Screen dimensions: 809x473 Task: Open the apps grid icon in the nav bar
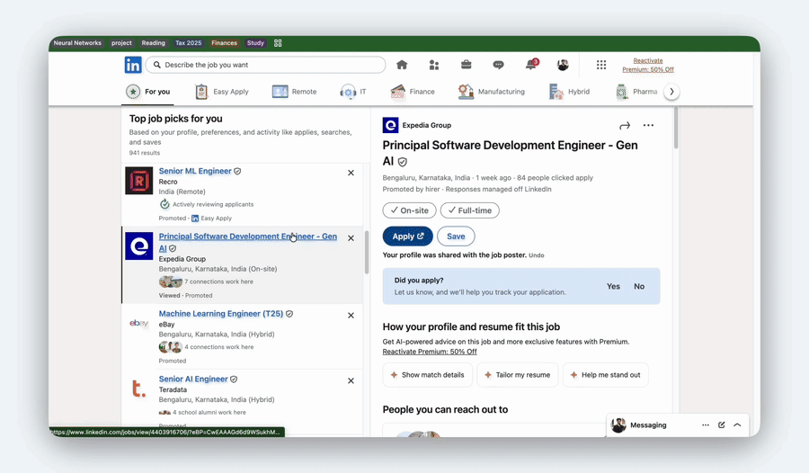pyautogui.click(x=601, y=65)
